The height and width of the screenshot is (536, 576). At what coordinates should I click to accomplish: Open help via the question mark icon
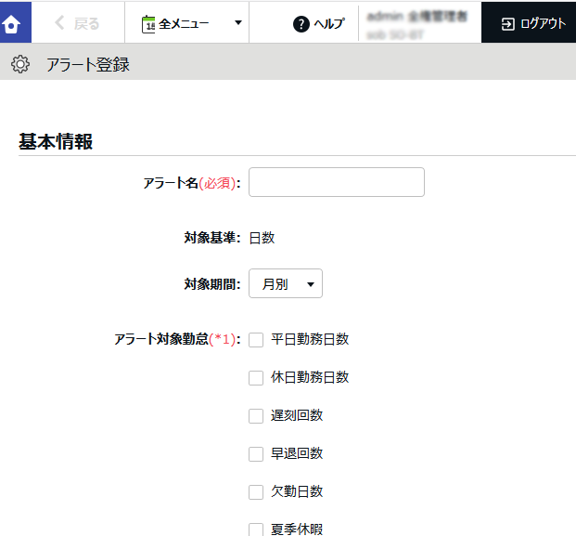coord(301,24)
